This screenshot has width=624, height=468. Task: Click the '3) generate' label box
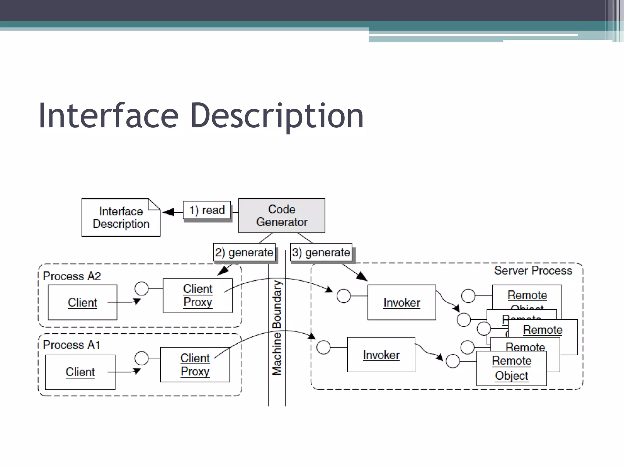(x=321, y=252)
